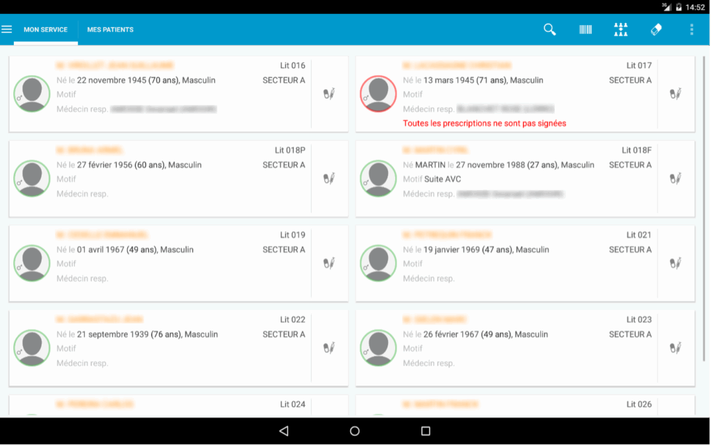Open prescription icon for Lit 016

[x=329, y=94]
